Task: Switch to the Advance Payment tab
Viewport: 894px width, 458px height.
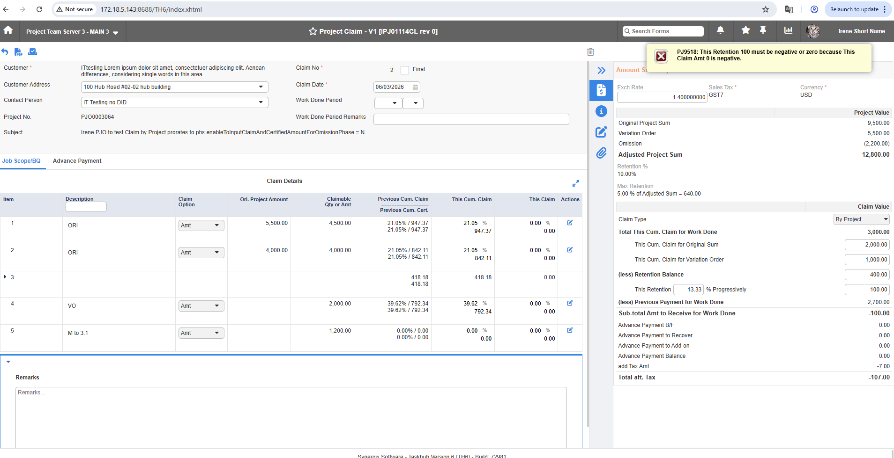Action: click(x=77, y=161)
